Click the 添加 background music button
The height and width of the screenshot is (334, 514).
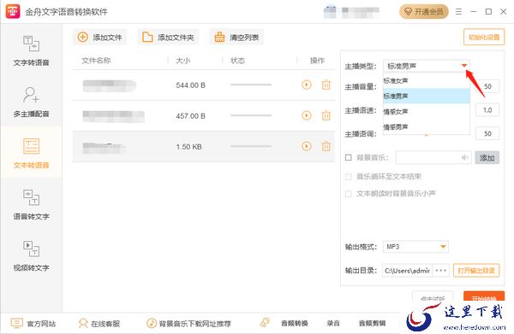pos(487,158)
